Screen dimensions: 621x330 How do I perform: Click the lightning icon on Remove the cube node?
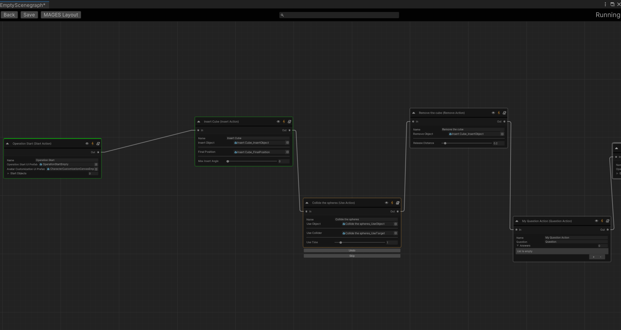coord(499,113)
